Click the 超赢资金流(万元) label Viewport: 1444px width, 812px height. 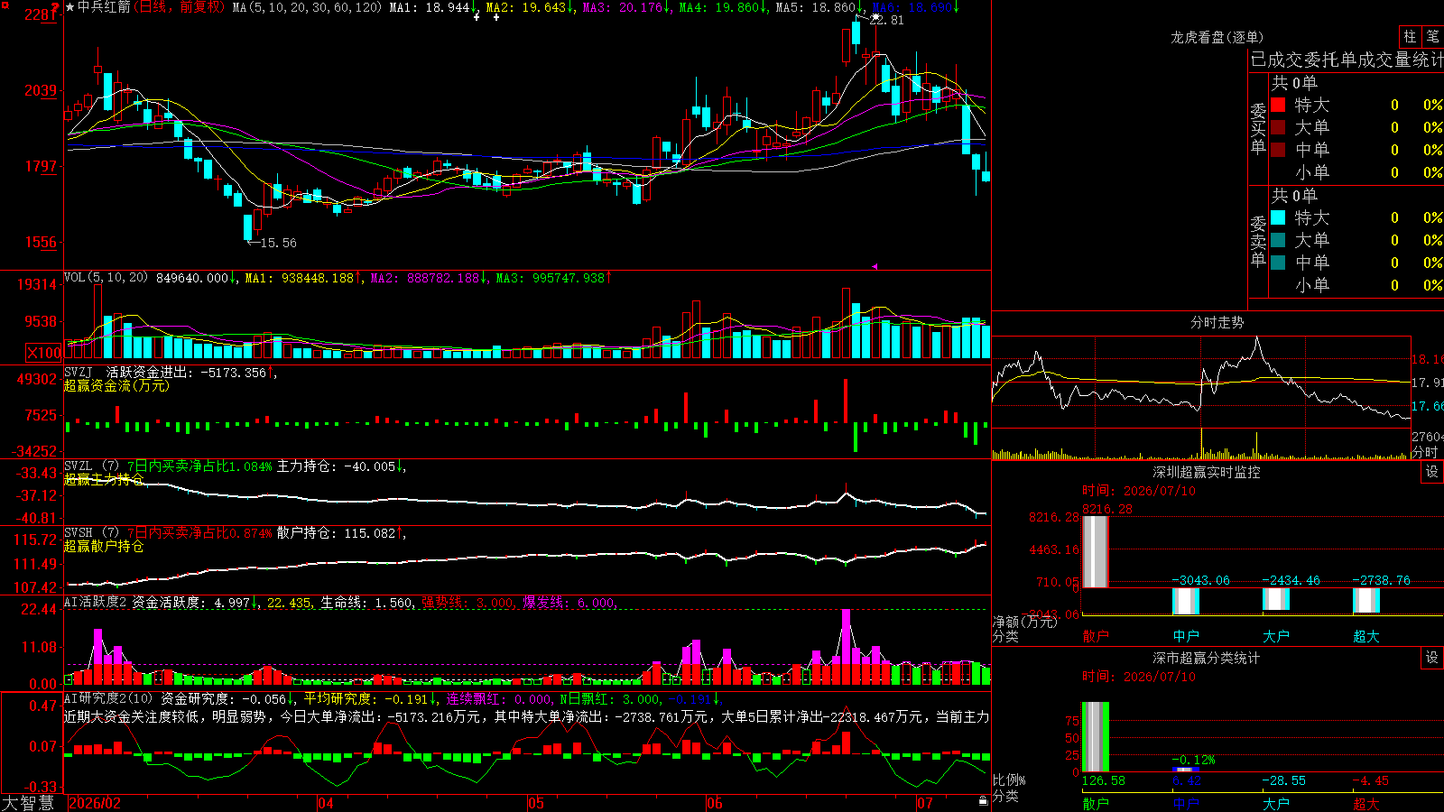pyautogui.click(x=116, y=386)
